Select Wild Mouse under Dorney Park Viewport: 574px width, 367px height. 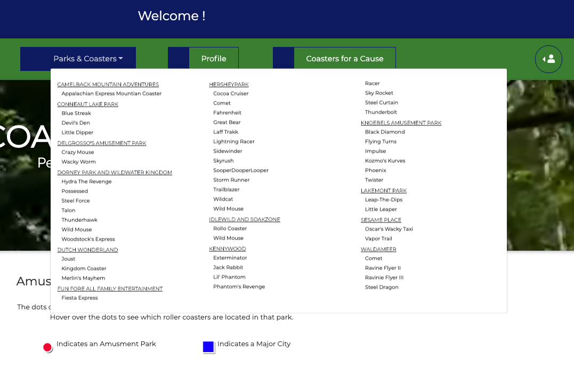click(x=77, y=229)
